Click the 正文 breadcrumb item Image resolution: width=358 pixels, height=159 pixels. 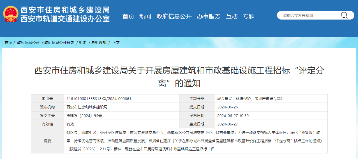coord(116,42)
